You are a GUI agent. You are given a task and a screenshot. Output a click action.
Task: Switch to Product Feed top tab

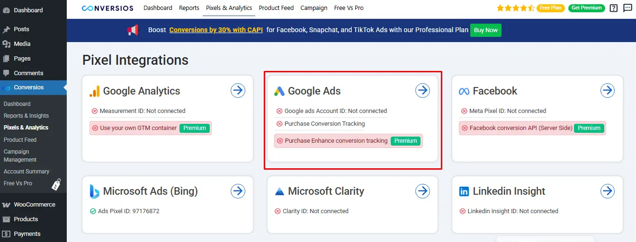click(x=276, y=8)
